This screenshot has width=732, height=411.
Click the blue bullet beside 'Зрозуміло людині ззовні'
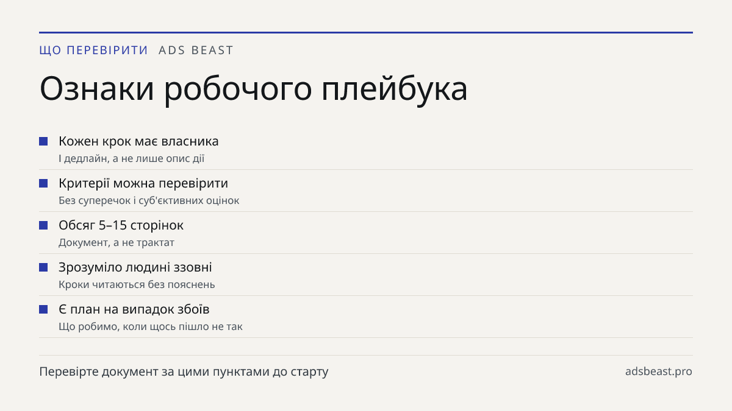(43, 267)
